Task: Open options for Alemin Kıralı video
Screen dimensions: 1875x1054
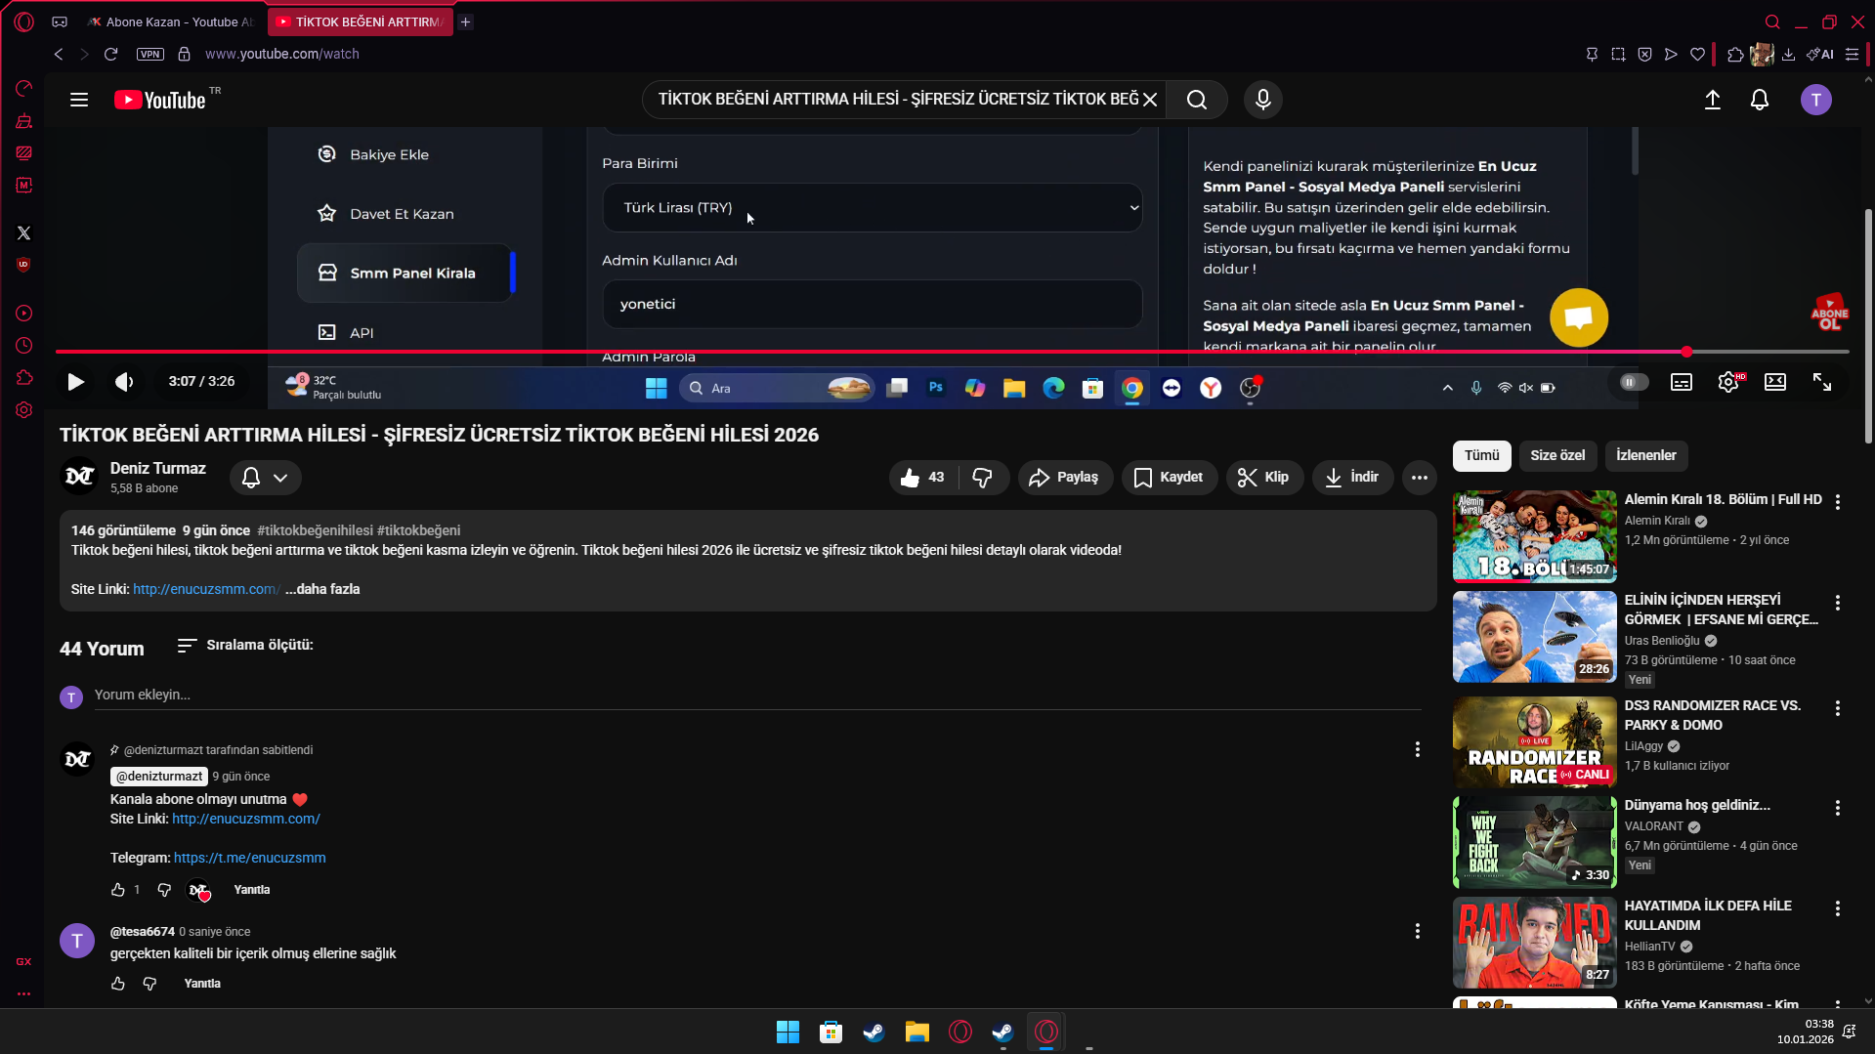Action: click(x=1838, y=501)
